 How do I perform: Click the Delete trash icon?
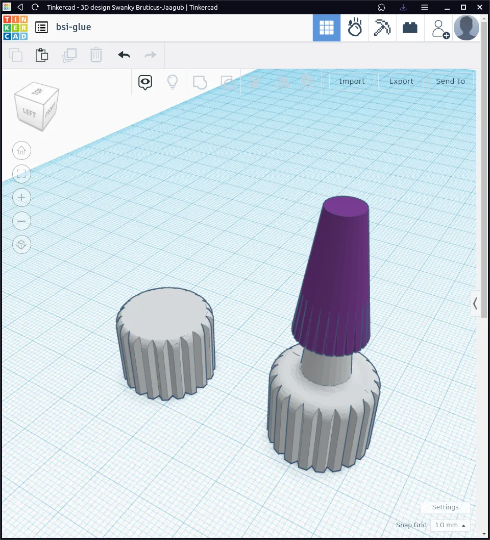pyautogui.click(x=96, y=55)
